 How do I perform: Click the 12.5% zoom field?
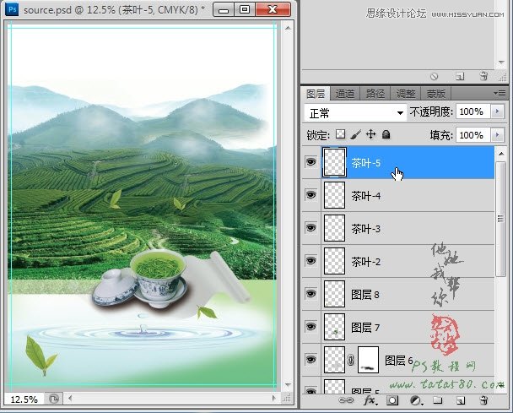(24, 399)
